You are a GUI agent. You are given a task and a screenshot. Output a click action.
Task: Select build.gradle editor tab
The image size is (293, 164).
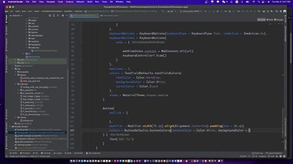[110, 15]
